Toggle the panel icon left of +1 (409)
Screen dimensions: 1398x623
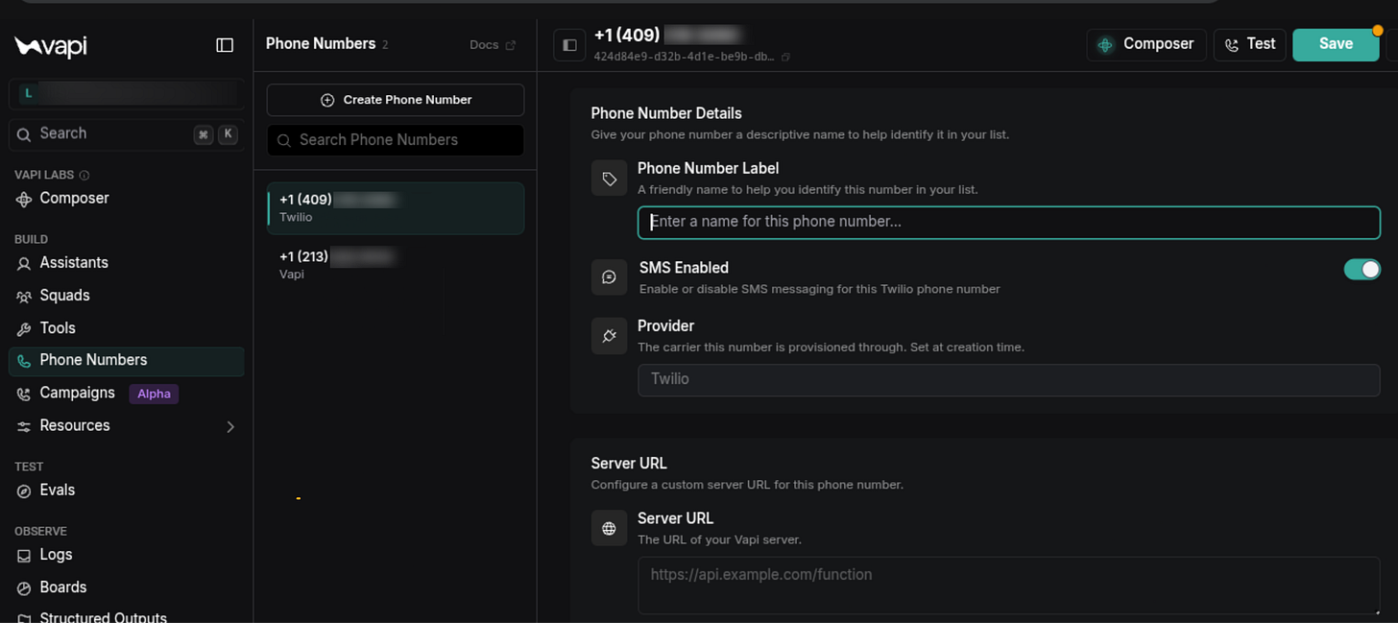569,45
